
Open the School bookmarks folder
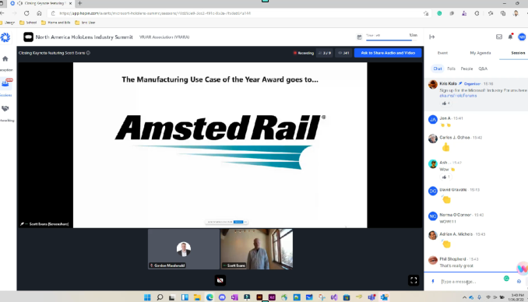(28, 23)
